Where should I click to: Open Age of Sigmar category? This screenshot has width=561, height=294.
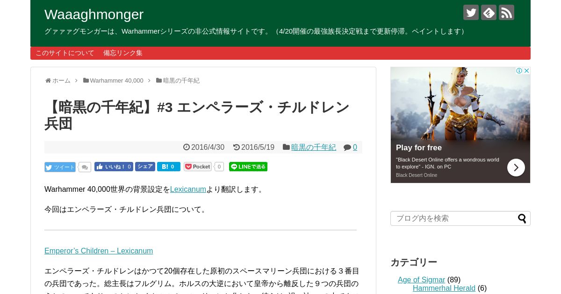click(x=421, y=280)
